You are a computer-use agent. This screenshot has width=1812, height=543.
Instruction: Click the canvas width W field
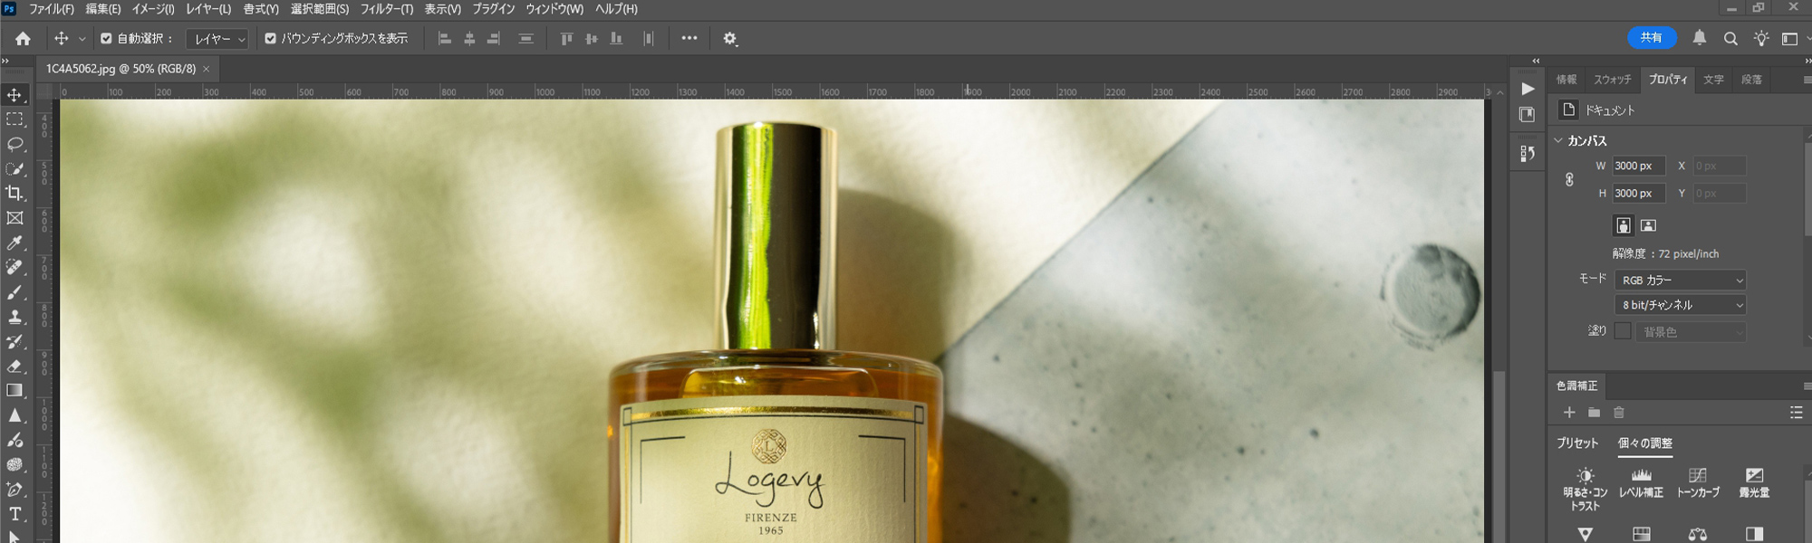(x=1638, y=166)
